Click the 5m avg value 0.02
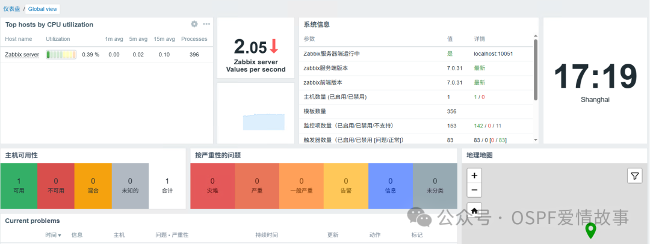 138,55
